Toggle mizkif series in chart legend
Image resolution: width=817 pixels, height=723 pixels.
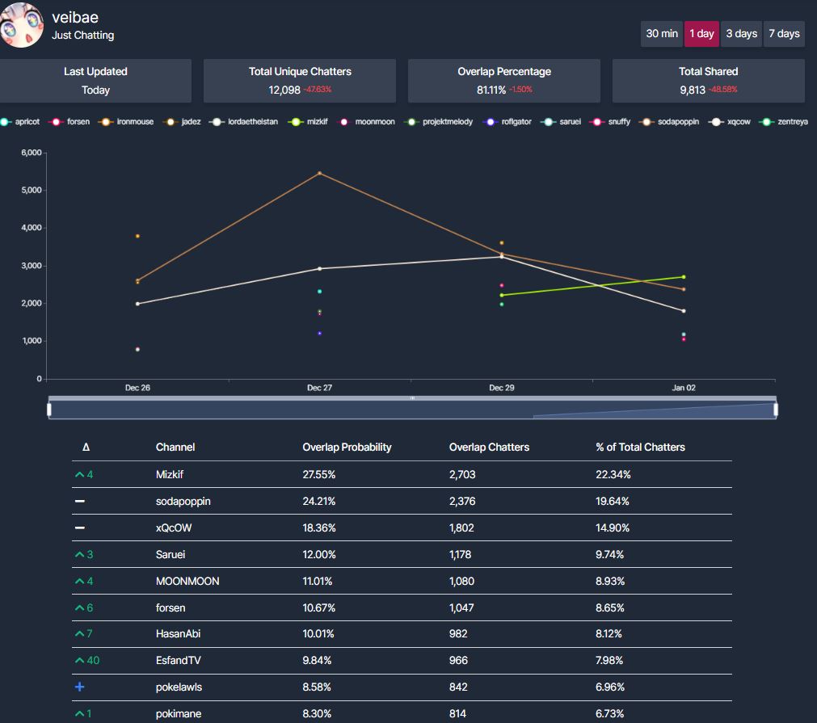pos(308,121)
